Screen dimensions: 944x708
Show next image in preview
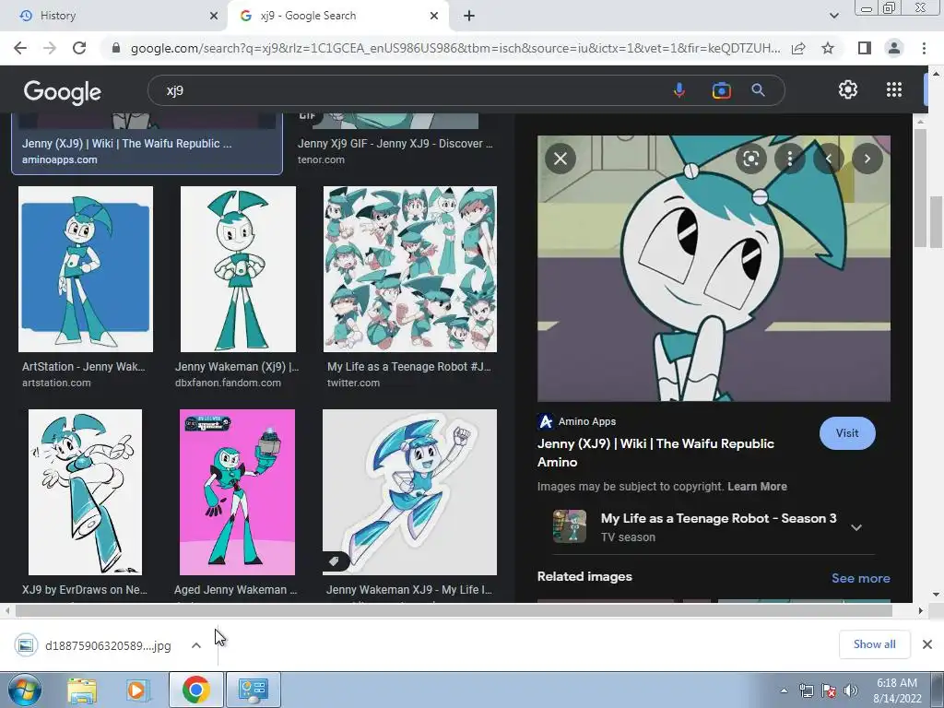pos(867,159)
